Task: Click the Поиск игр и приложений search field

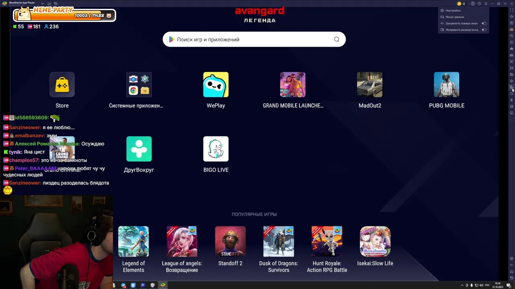Action: coord(254,39)
